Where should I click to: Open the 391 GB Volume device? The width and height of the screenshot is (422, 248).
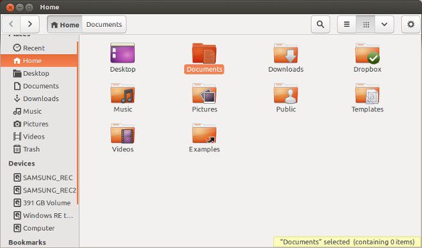point(39,203)
